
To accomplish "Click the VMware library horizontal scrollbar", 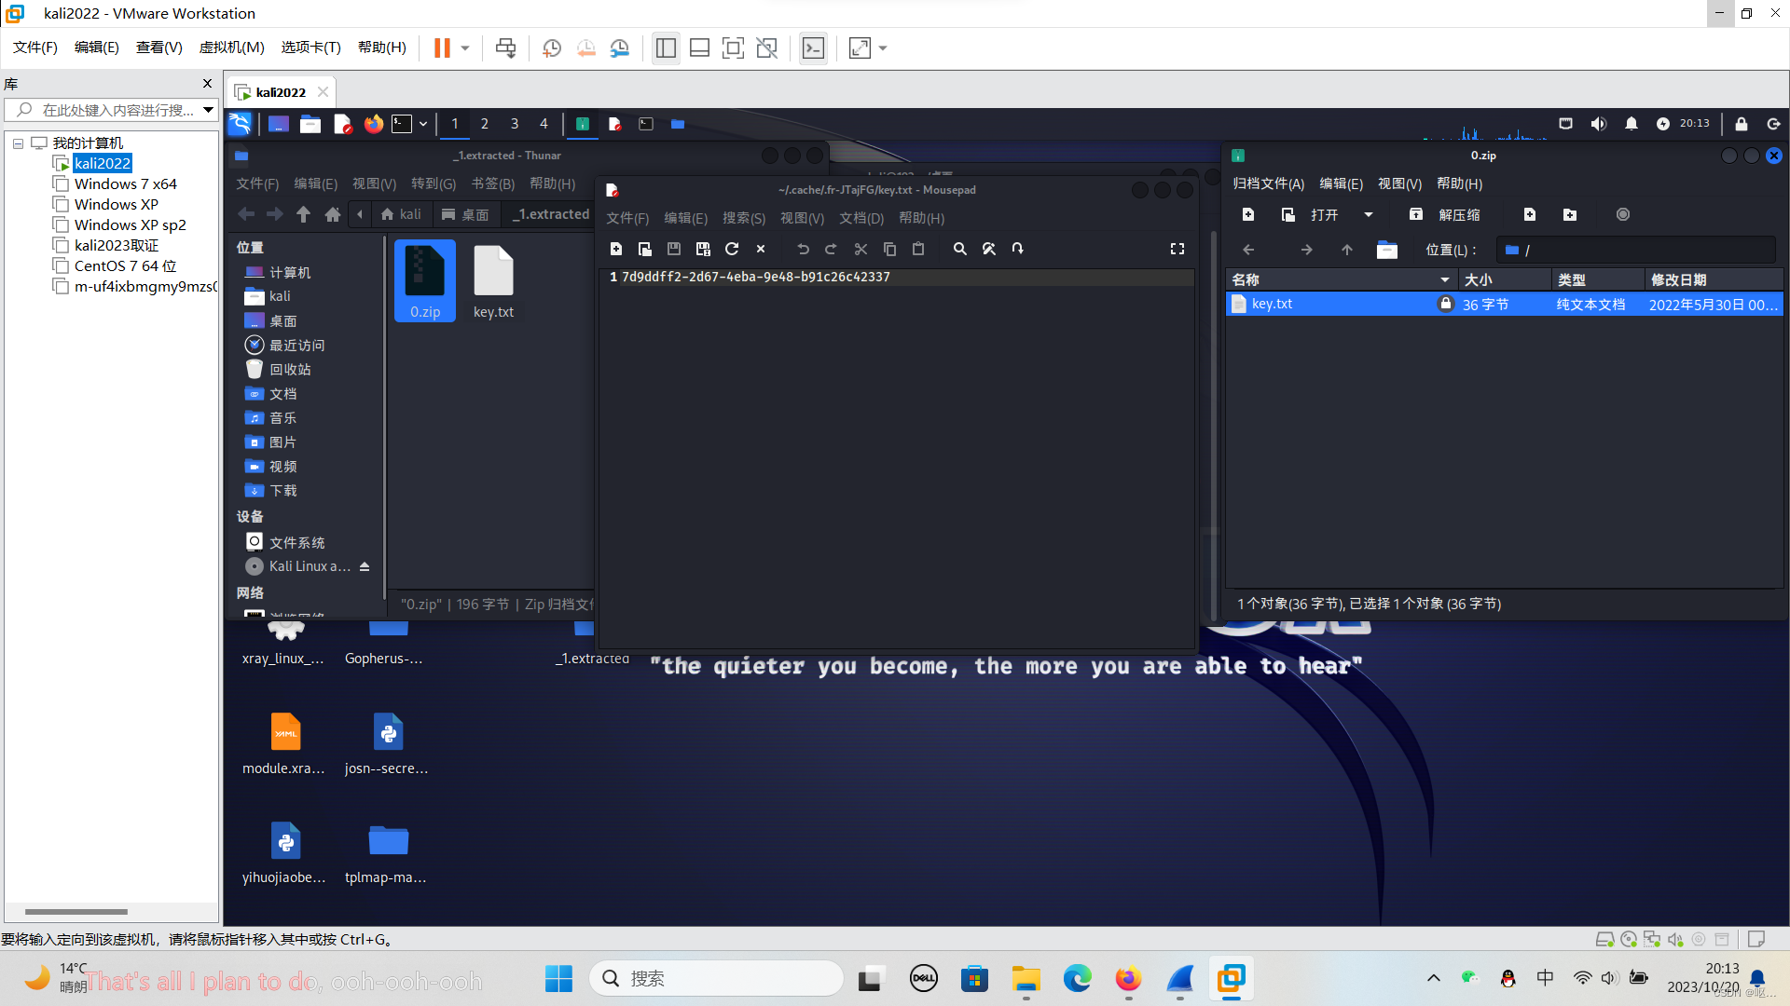I will [x=76, y=911].
